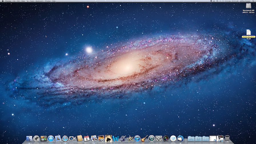Open the Wi-Fi signal app in Dock
256x144 pixels.
pos(173,139)
